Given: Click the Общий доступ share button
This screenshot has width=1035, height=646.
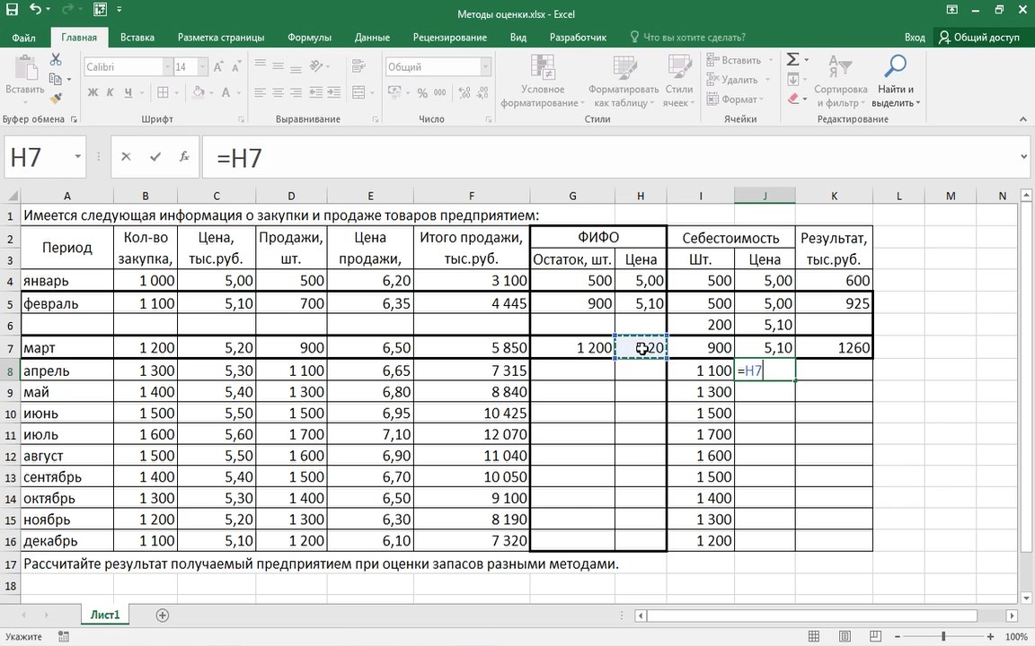Looking at the screenshot, I should (979, 38).
